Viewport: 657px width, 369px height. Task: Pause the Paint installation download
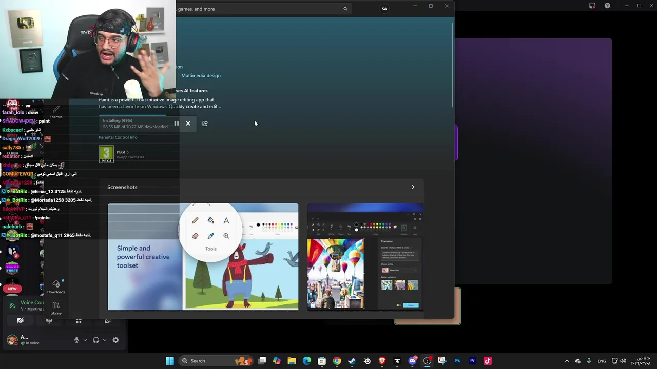click(x=176, y=124)
